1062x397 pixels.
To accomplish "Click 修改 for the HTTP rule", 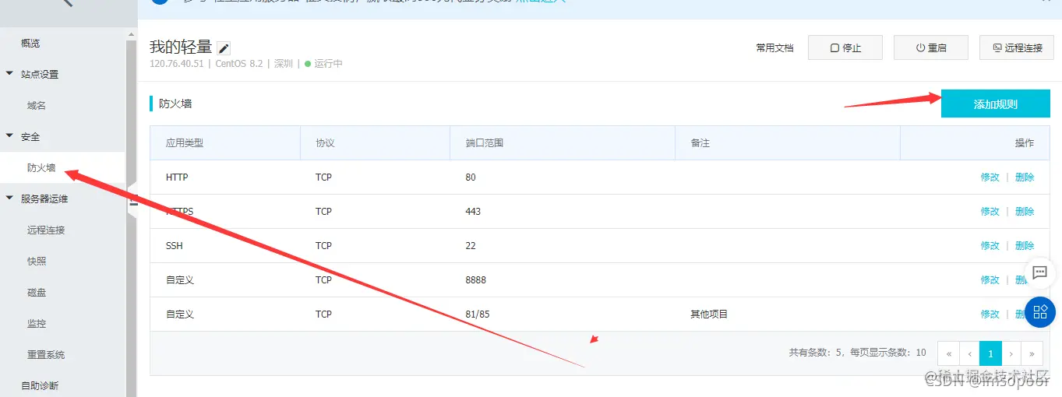I will pyautogui.click(x=990, y=177).
